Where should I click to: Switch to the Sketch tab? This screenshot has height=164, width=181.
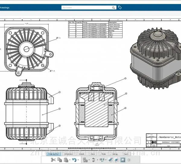[81, 154]
